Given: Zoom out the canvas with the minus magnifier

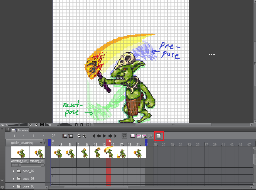Looking at the screenshot, I should (x=30, y=125).
